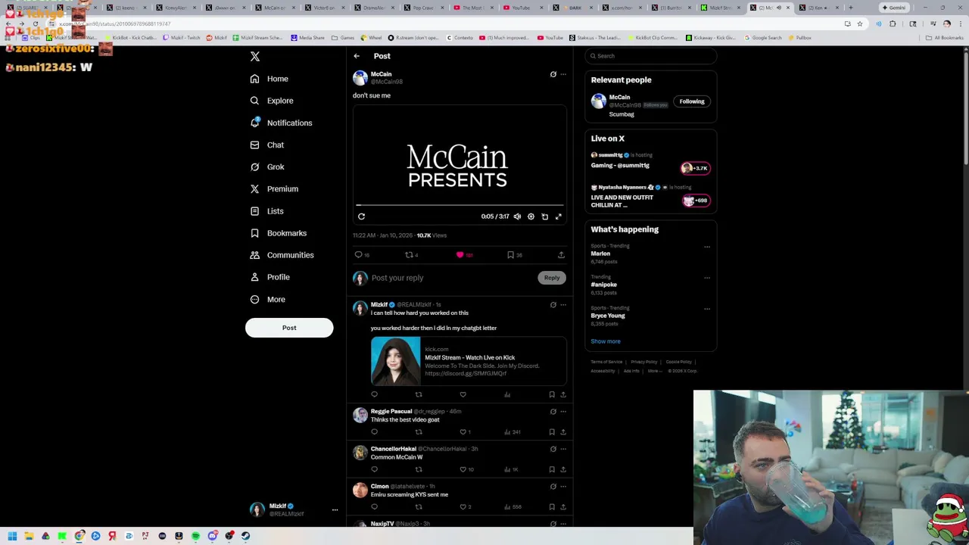Open Explore in X sidebar

(x=272, y=101)
